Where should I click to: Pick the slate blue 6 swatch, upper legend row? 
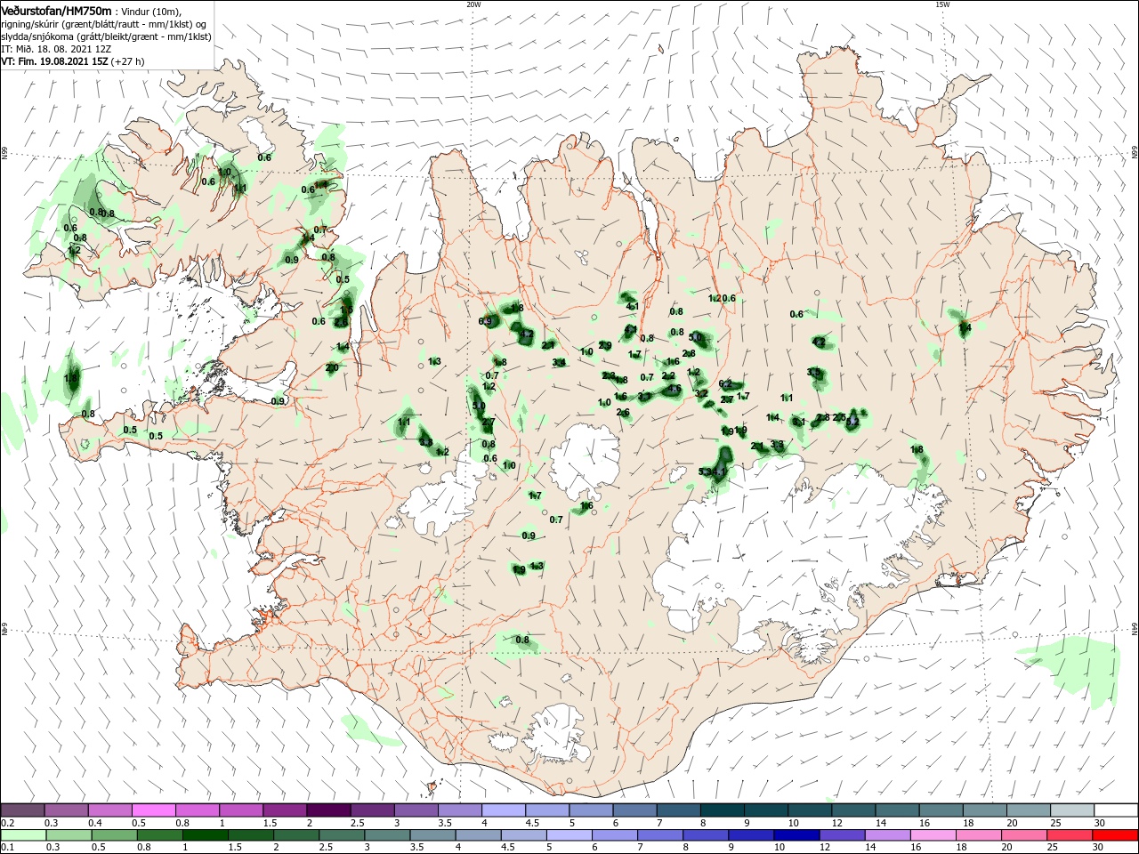coord(634,810)
